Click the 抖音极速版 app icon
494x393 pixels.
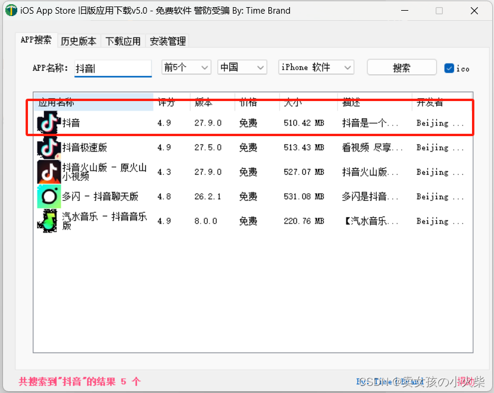[49, 147]
